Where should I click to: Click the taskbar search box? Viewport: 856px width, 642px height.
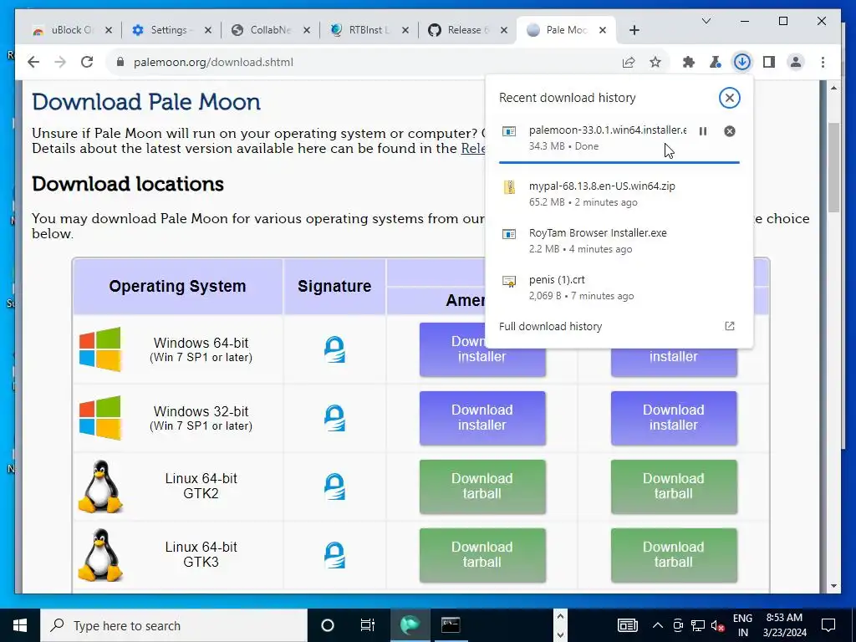(174, 625)
